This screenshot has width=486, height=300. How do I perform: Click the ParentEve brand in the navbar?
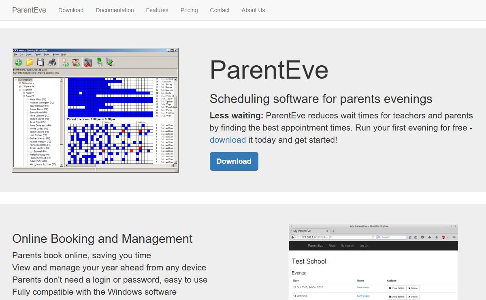click(29, 10)
